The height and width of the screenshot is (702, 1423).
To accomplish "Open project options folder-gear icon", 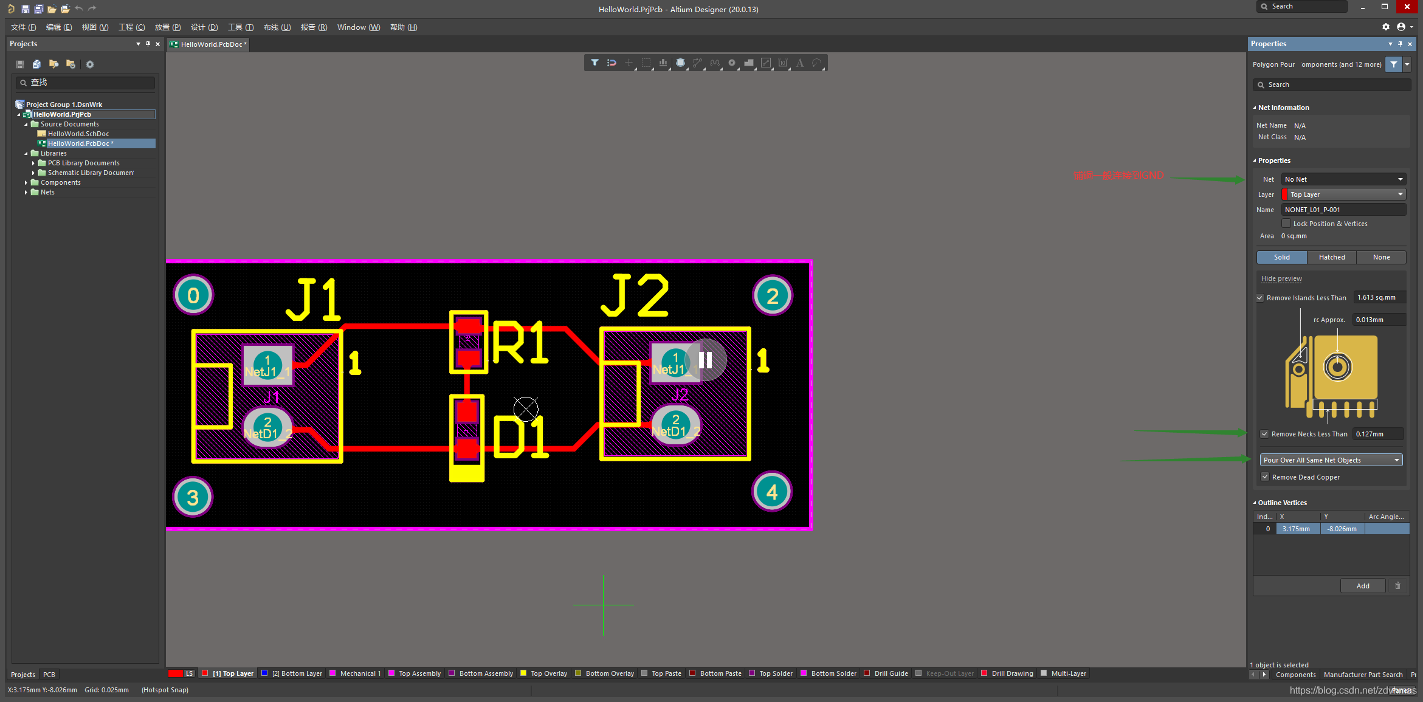I will click(71, 64).
